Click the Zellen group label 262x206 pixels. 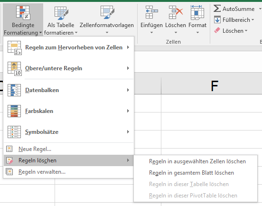pyautogui.click(x=173, y=42)
